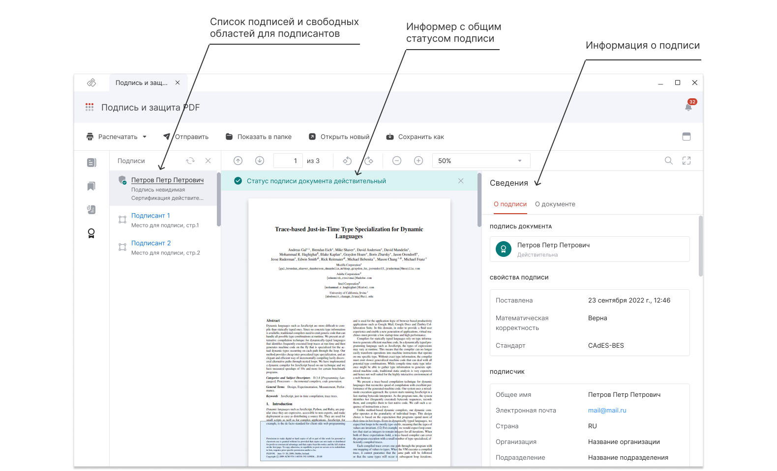The image size is (777, 471).
Task: Click the 'Верна' value
Action: (x=598, y=318)
